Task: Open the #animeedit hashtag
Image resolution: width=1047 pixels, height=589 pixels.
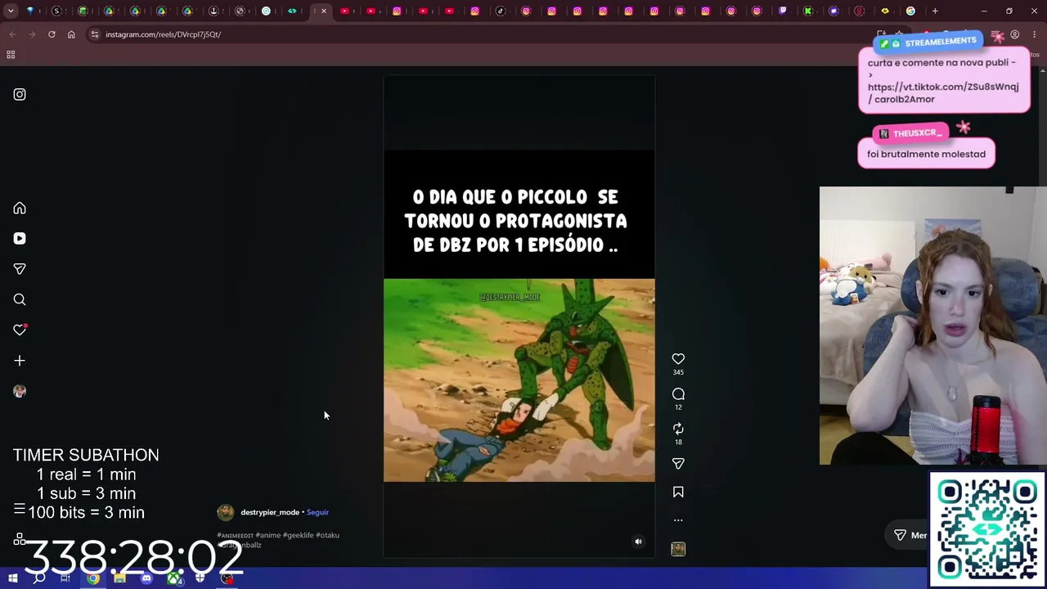Action: [235, 535]
